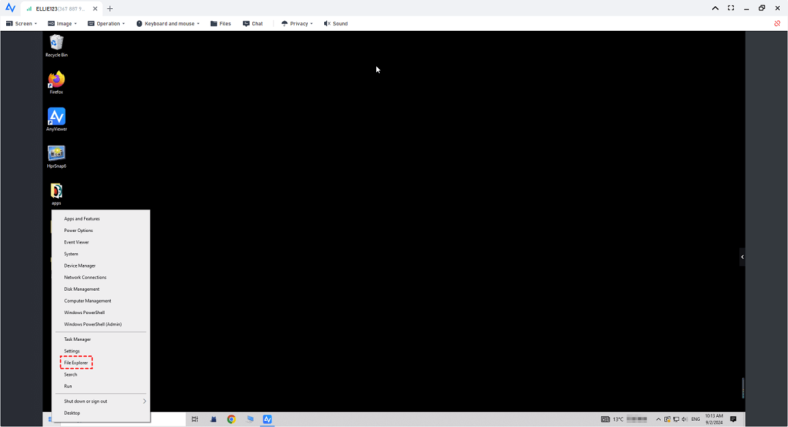This screenshot has height=427, width=788.
Task: Click the remote taskbar clock 10:13 AM
Action: pyautogui.click(x=713, y=419)
